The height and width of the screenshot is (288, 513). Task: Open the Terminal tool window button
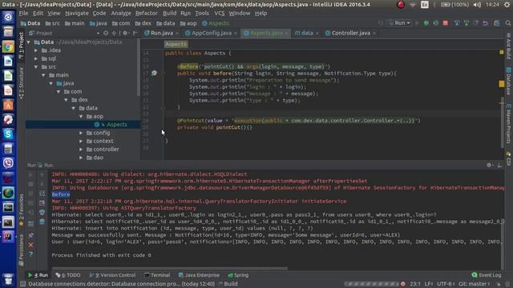157,275
